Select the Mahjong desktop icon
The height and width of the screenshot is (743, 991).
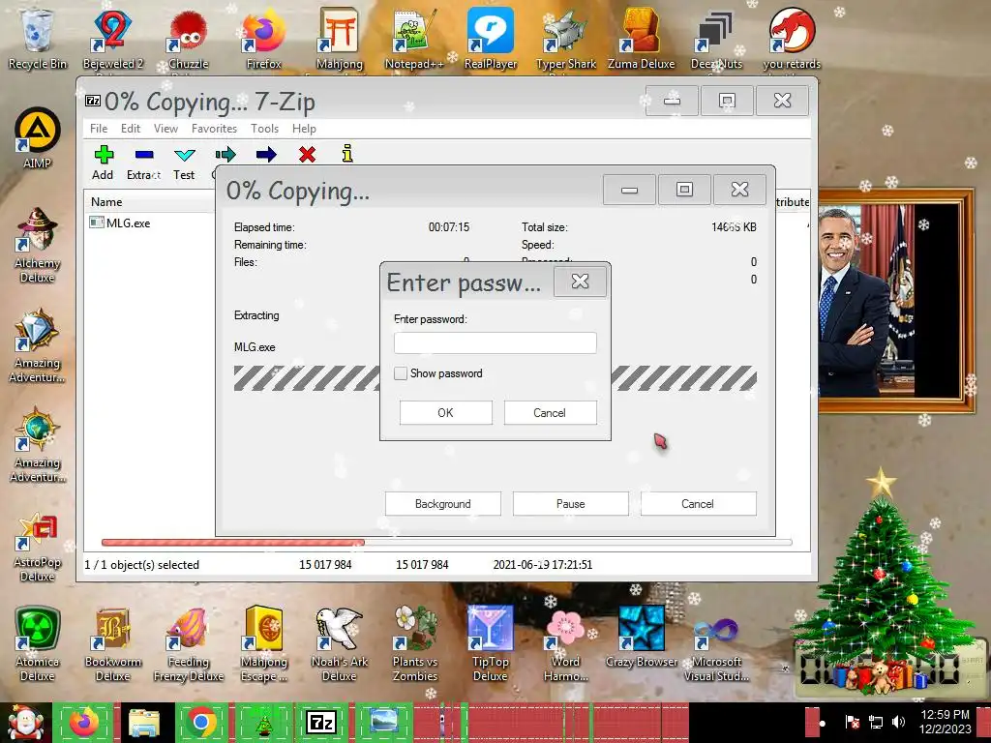tap(340, 38)
